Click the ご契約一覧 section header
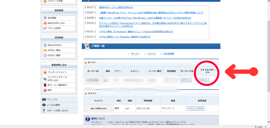270x128 pixels. coord(151,46)
